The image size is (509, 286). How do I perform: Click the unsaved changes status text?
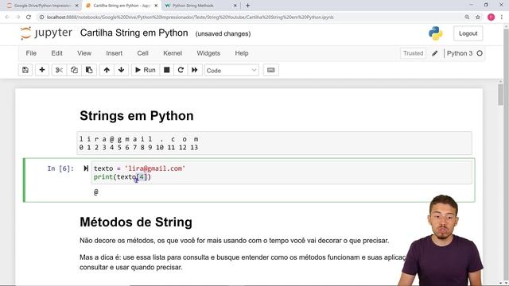coord(223,33)
